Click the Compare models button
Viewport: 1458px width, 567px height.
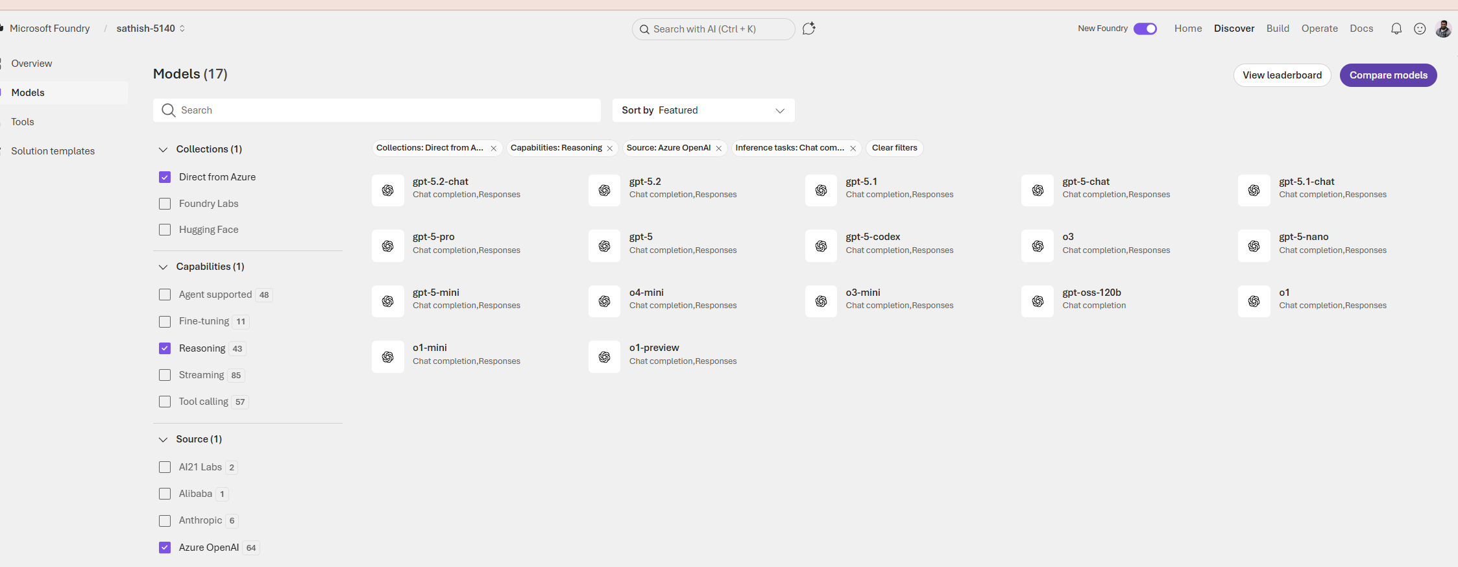[x=1388, y=75]
